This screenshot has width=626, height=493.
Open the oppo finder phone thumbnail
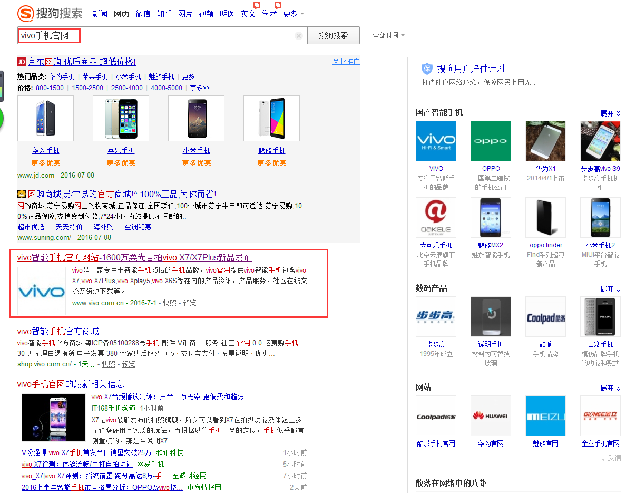pyautogui.click(x=546, y=218)
